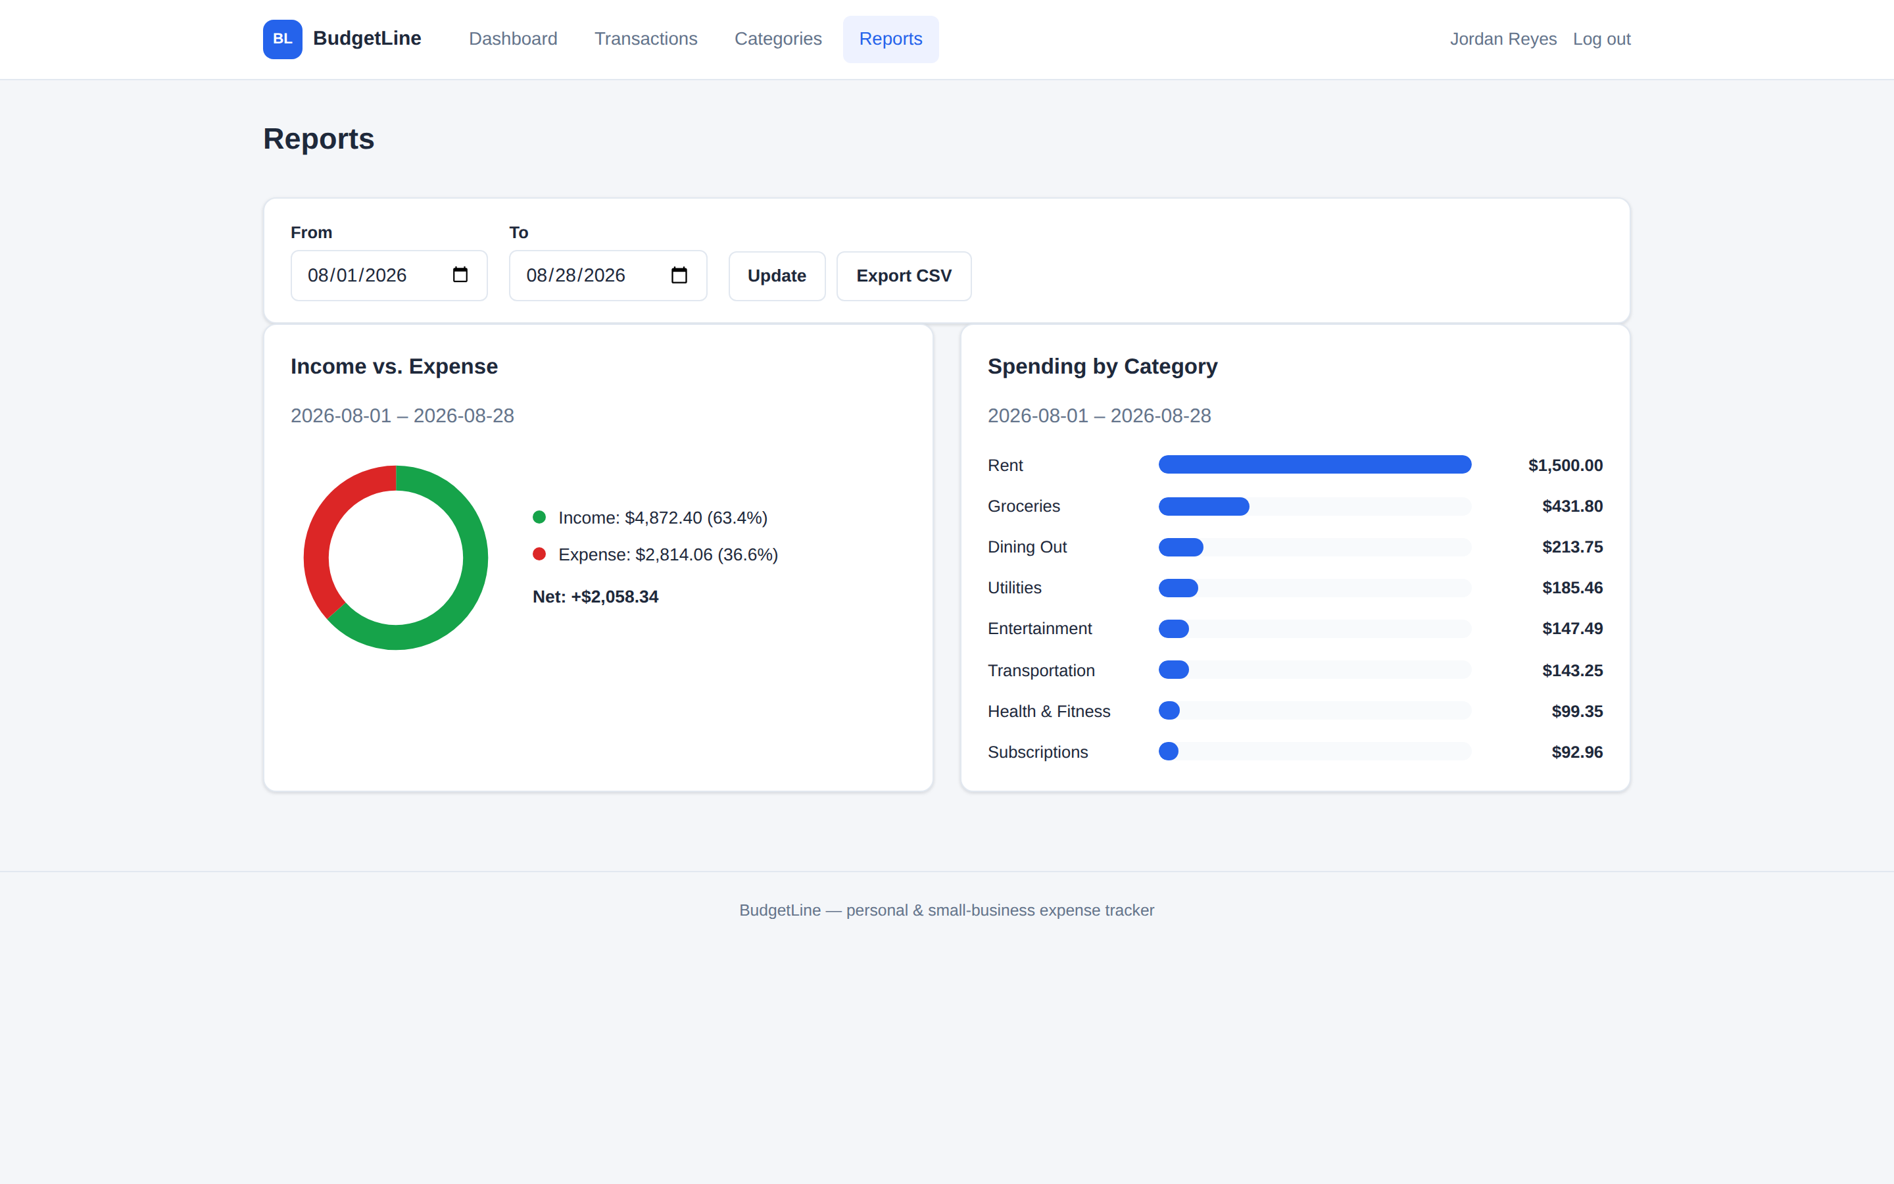Click the Transportation spending bar
The image size is (1894, 1184).
coord(1174,670)
